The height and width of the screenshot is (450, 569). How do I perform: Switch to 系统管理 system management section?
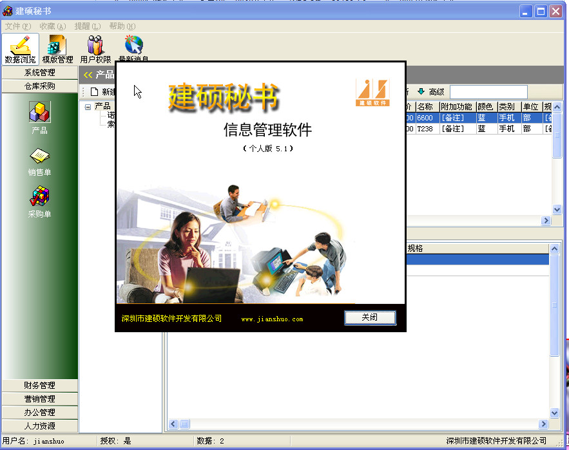[40, 73]
